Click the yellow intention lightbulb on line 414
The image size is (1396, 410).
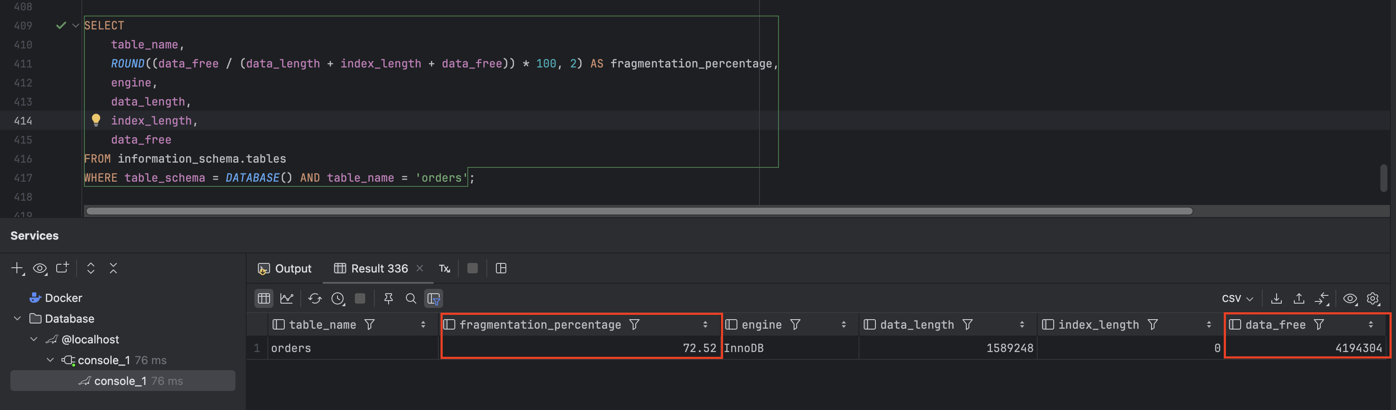coord(96,120)
